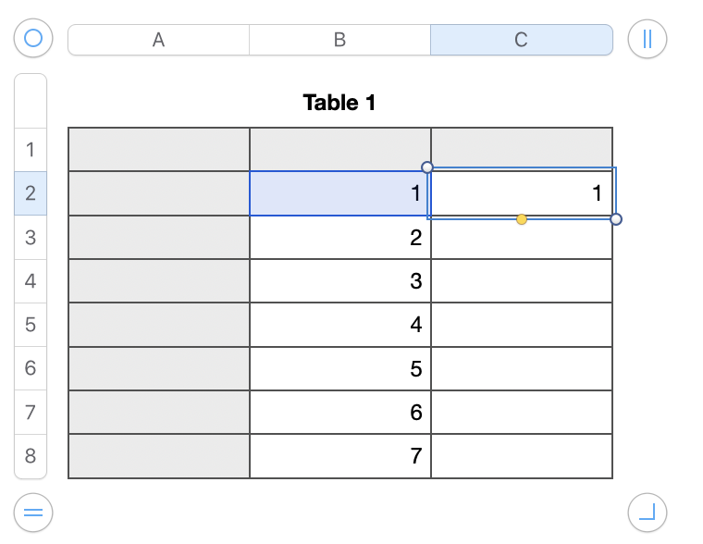
Task: Click header cell A1 of table
Action: tap(159, 149)
